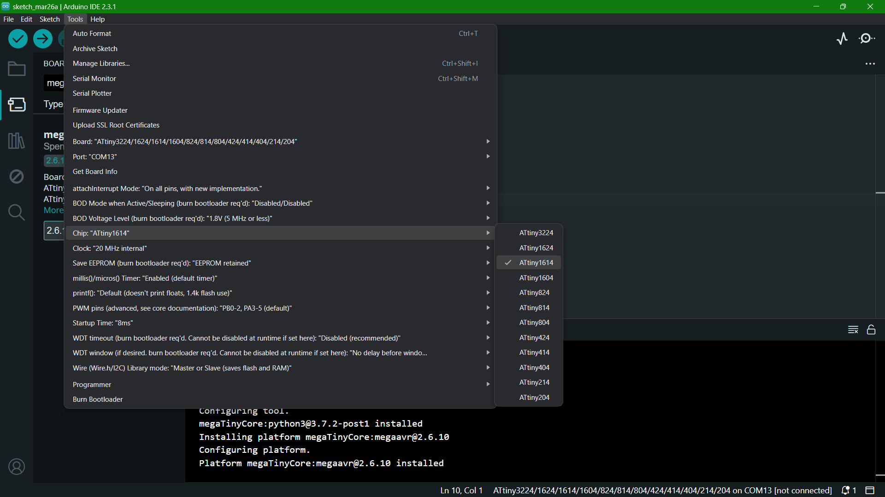Expand Clock 20 MHz internal submenu
885x497 pixels.
[280, 248]
